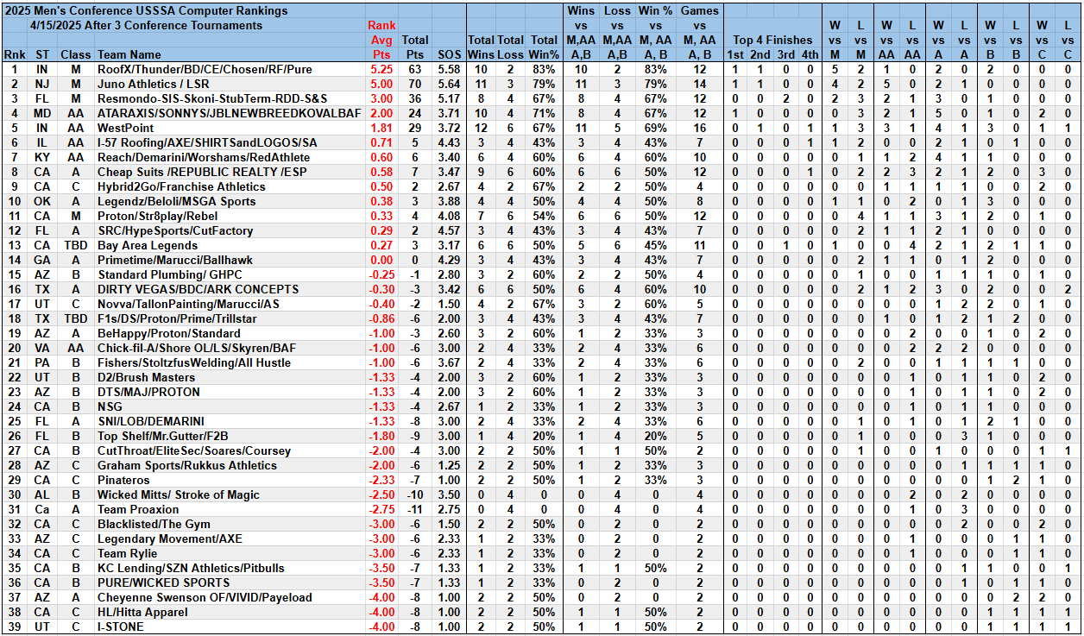Select team 'Reach/Demarini/Worshams/RedAthlete'
Screen dimensions: 1084x636
click(x=202, y=157)
